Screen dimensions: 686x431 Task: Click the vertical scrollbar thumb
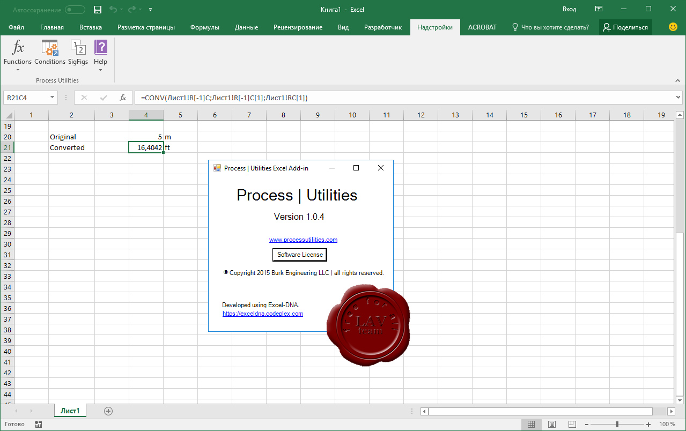(680, 314)
